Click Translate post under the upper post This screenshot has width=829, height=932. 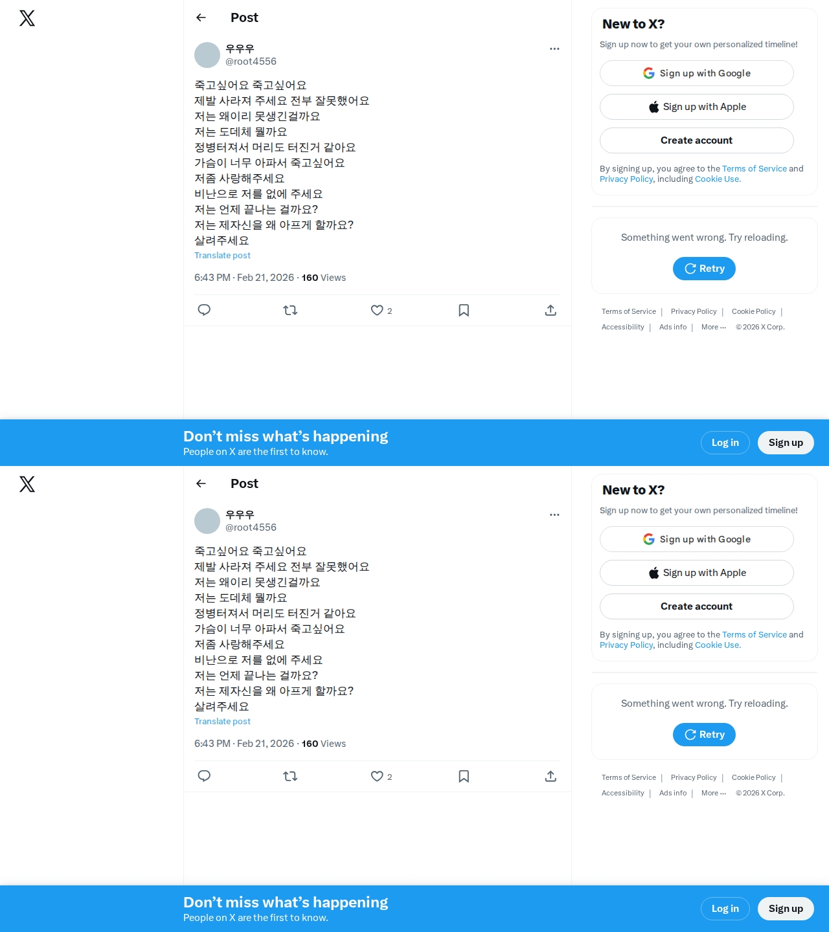coord(222,255)
